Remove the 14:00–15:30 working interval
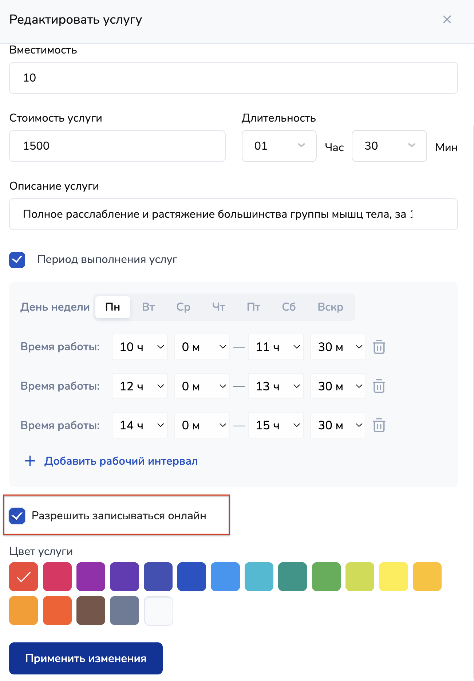The height and width of the screenshot is (681, 474). tap(379, 425)
